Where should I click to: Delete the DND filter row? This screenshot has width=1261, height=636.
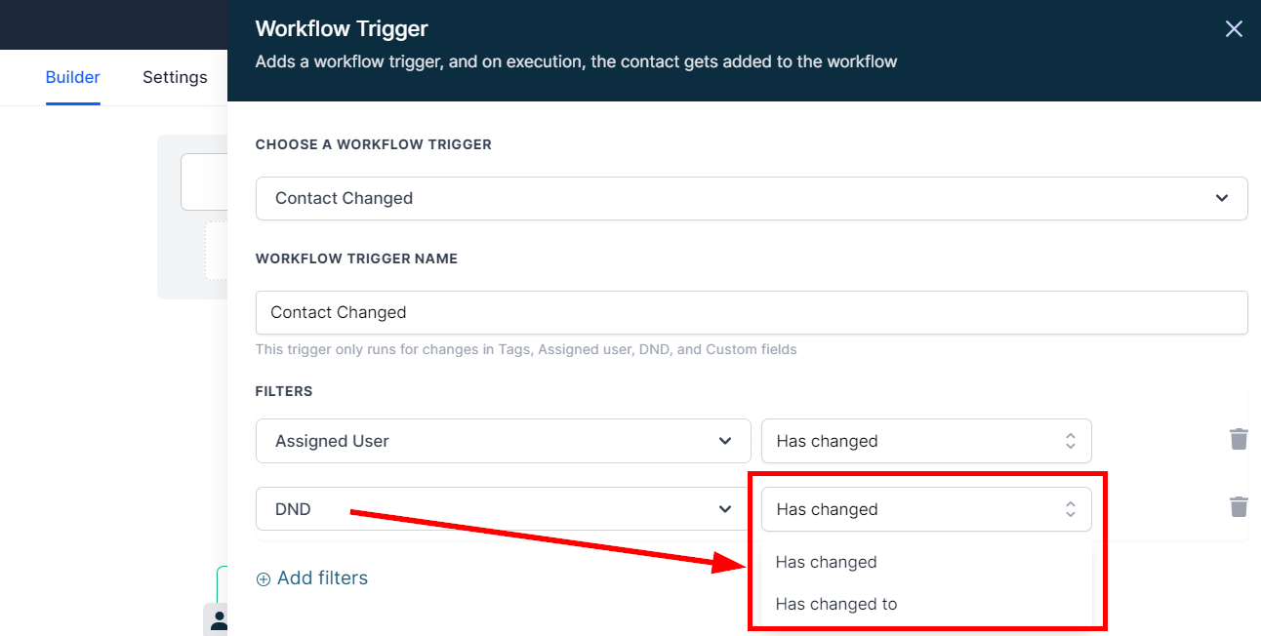pos(1239,507)
